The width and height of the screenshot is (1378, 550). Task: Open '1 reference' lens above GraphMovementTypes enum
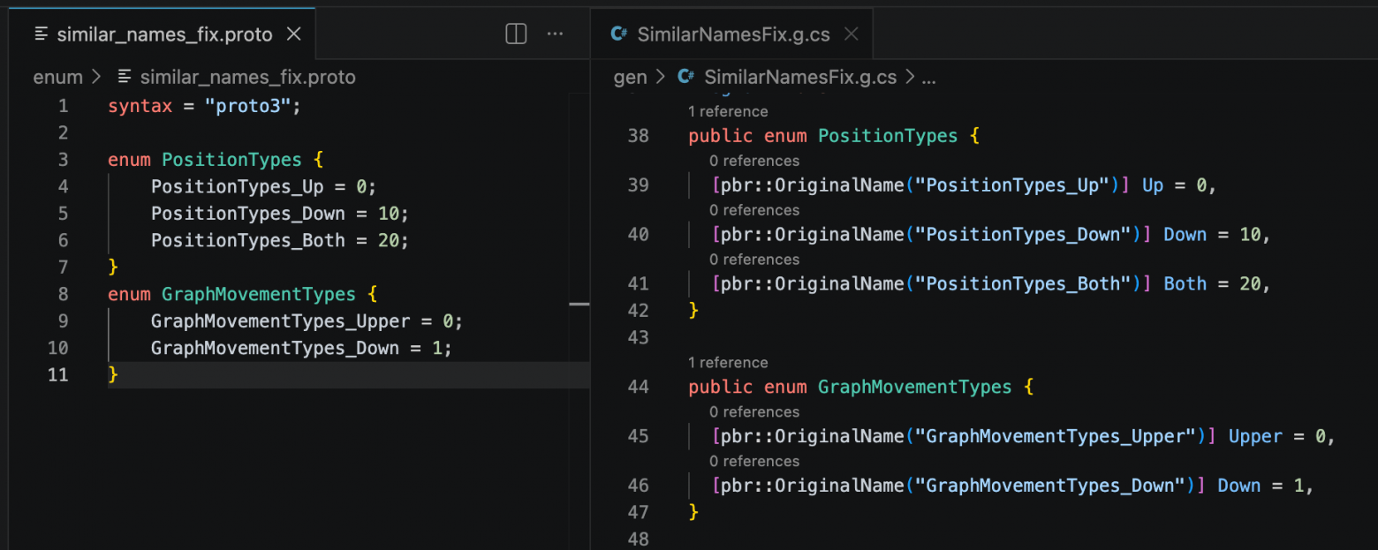point(728,363)
